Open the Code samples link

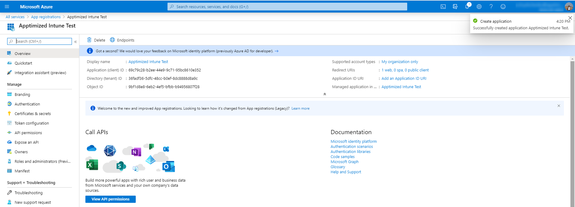[x=342, y=157]
